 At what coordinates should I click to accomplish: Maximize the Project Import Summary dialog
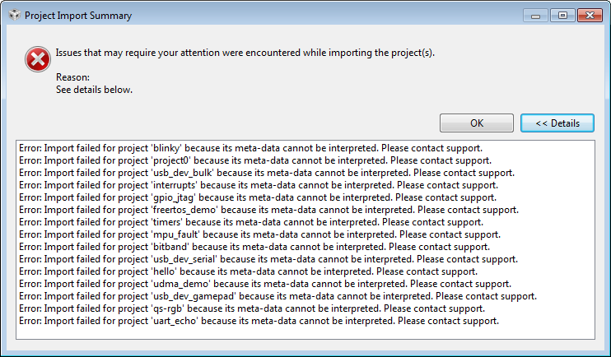[x=562, y=16]
